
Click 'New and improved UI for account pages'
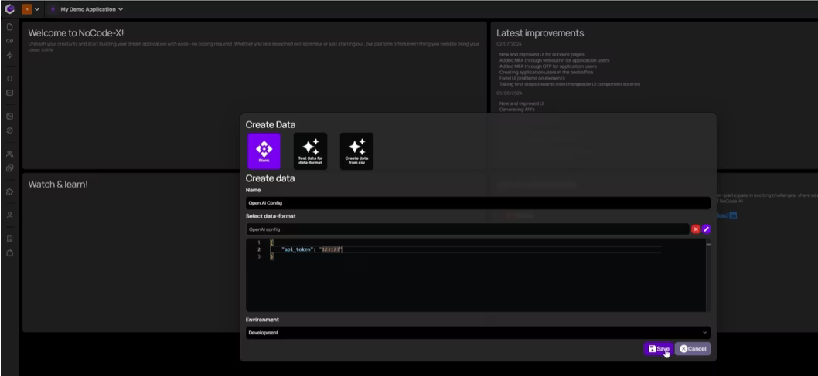541,54
